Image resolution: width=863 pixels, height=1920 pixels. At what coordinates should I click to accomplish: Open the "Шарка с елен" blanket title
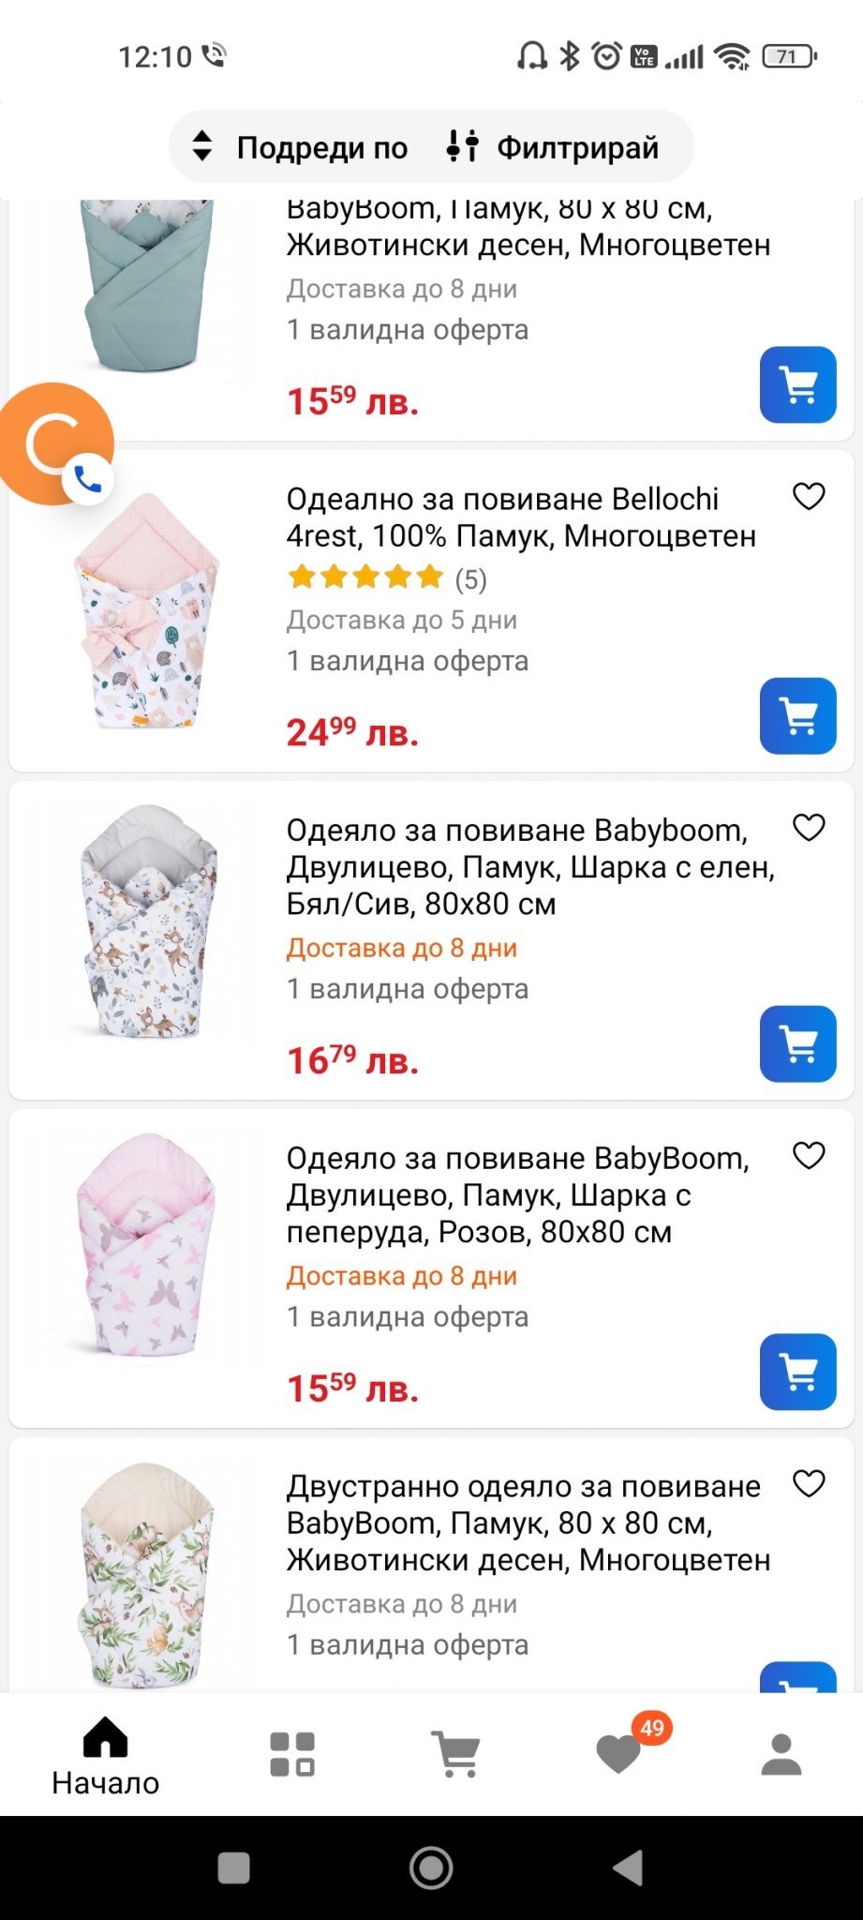pos(530,867)
